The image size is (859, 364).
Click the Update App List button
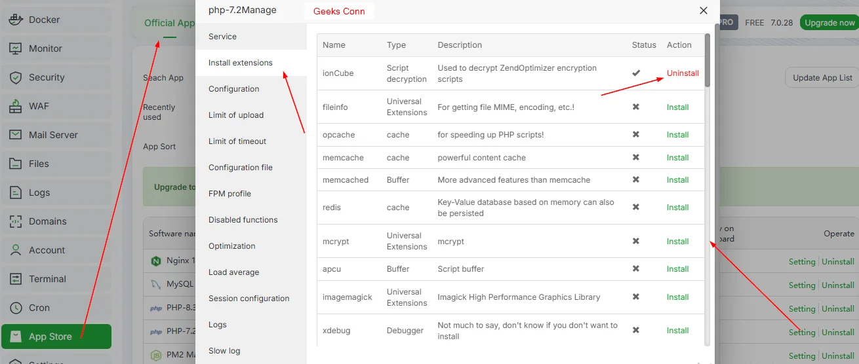tap(822, 77)
